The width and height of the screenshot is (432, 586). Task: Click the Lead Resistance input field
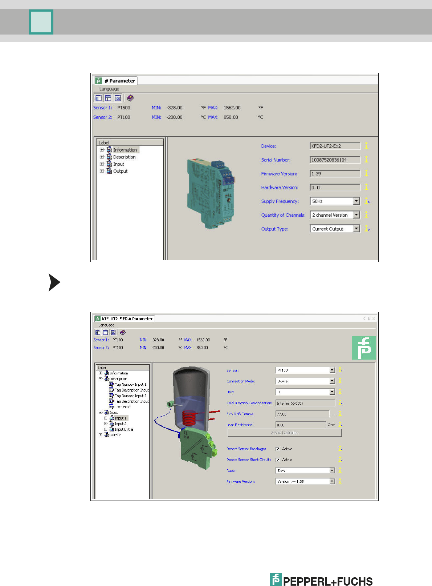click(301, 425)
